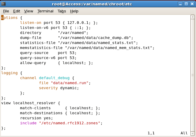Open the File menu
Screen dimensions: 196x137
coord(6,11)
